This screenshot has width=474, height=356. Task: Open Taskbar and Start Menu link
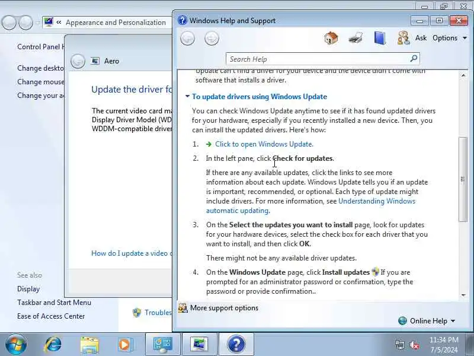(x=54, y=303)
